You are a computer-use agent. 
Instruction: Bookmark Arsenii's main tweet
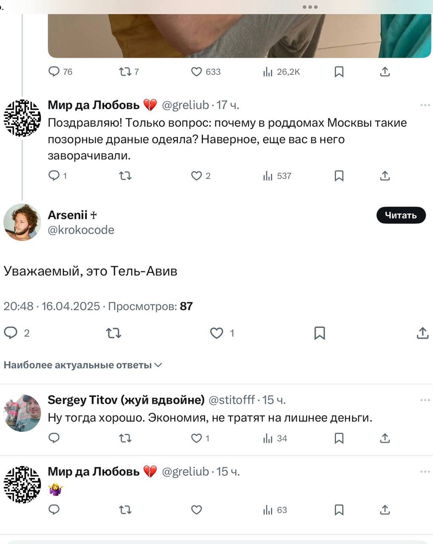point(319,333)
